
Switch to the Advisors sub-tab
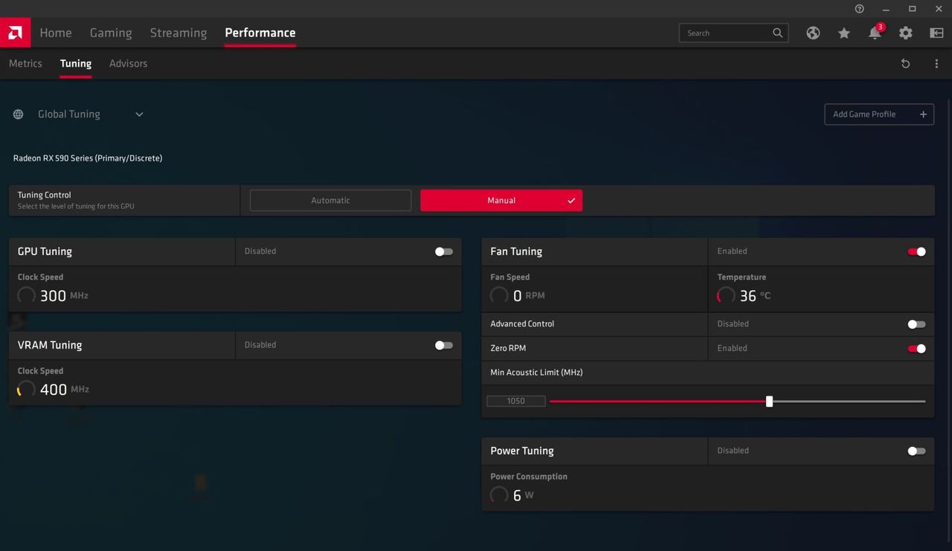coord(128,63)
